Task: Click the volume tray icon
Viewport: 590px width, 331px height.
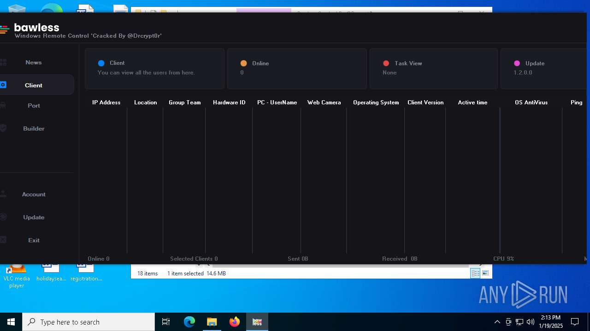Action: pos(531,322)
